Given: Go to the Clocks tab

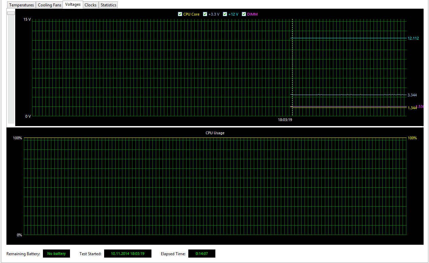Looking at the screenshot, I should [x=90, y=5].
